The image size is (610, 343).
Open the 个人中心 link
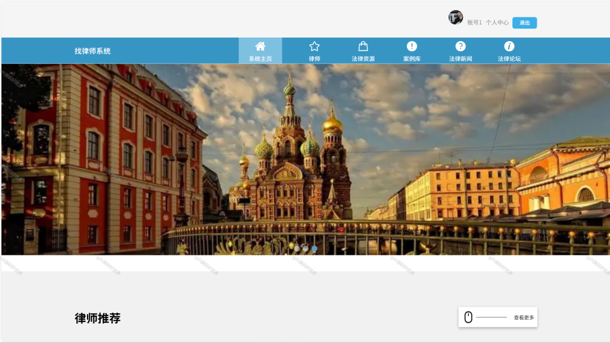point(497,23)
